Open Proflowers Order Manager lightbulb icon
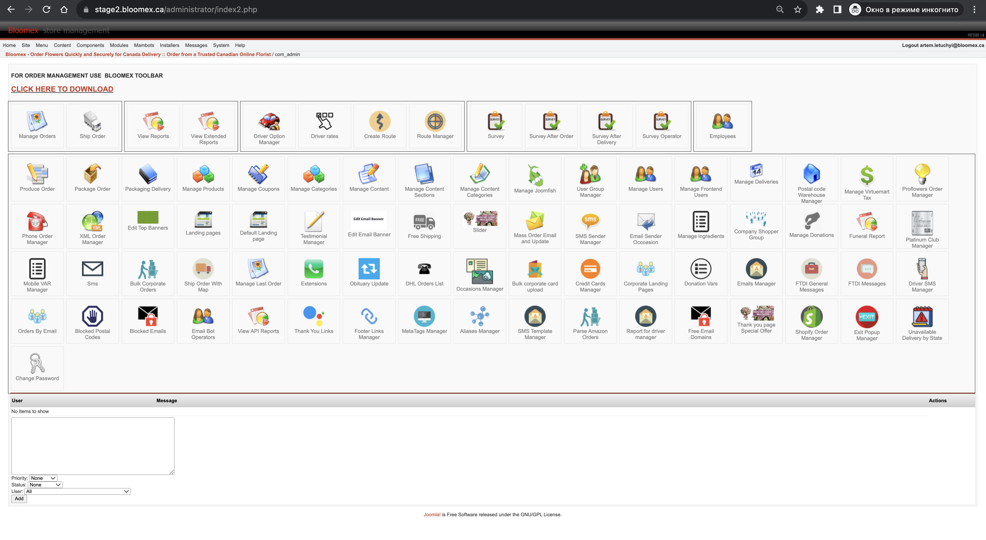986x540 pixels. pyautogui.click(x=922, y=174)
